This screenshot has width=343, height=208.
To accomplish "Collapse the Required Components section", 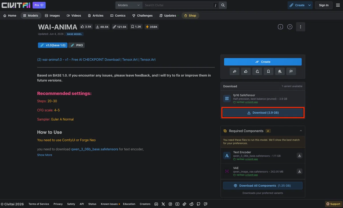I will [301, 131].
